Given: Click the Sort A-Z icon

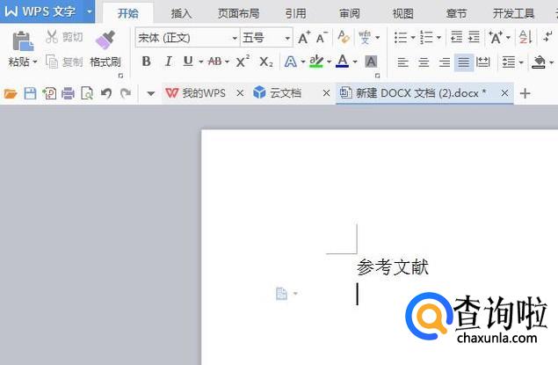Looking at the screenshot, I should (x=525, y=37).
